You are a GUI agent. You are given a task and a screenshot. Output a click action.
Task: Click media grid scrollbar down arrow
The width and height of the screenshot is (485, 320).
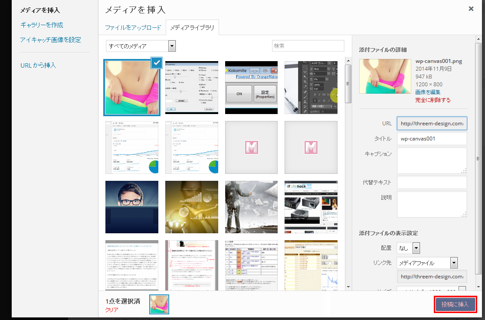348,287
